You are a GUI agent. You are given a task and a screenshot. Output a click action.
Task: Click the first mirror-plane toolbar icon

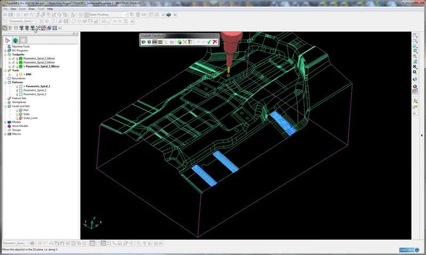tap(5, 28)
